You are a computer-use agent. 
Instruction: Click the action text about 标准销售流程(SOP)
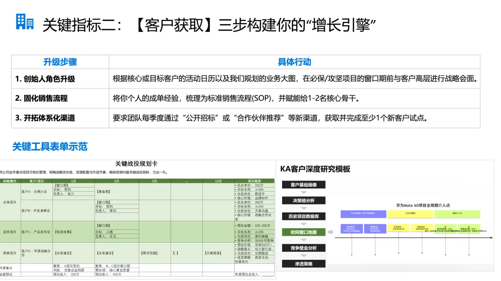(237, 98)
